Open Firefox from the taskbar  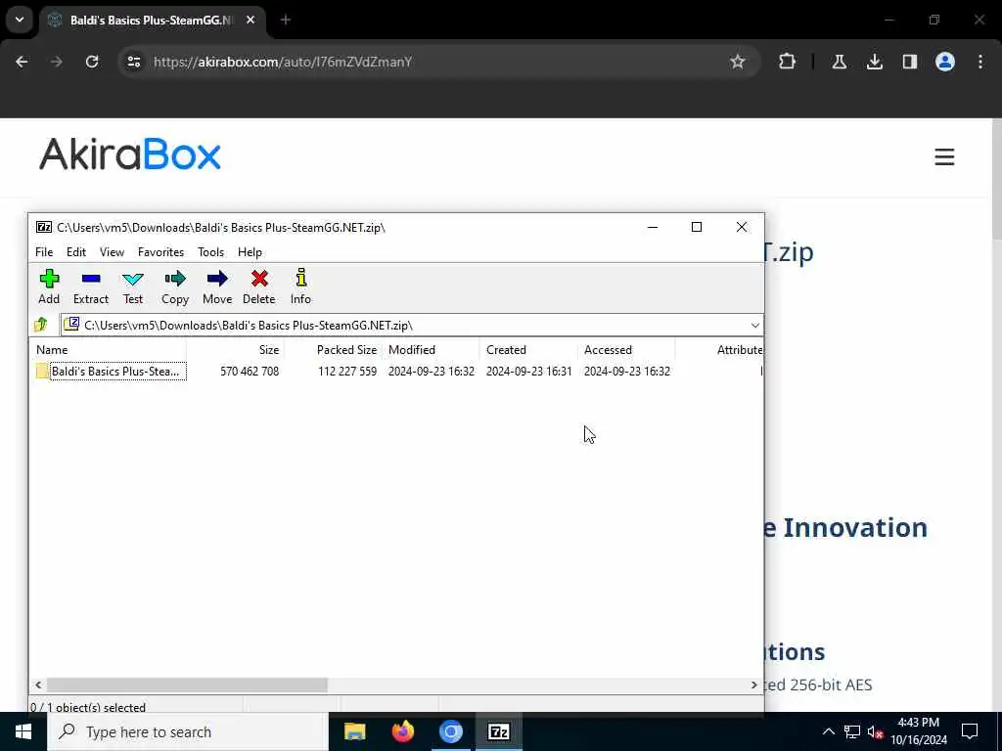point(402,731)
